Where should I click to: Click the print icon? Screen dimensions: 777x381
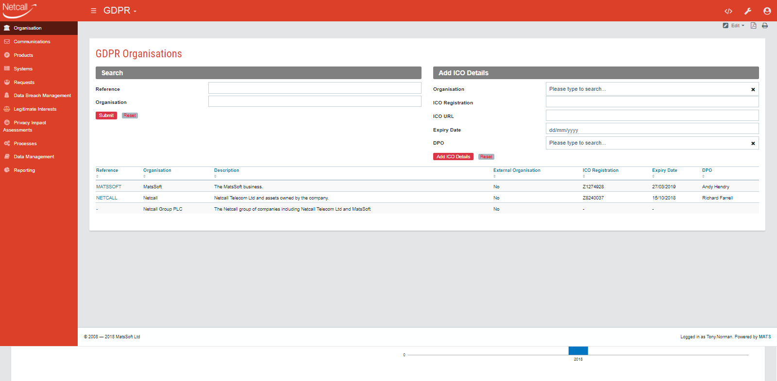click(x=765, y=26)
